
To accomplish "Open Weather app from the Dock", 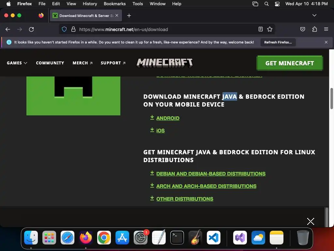I will 258,238.
